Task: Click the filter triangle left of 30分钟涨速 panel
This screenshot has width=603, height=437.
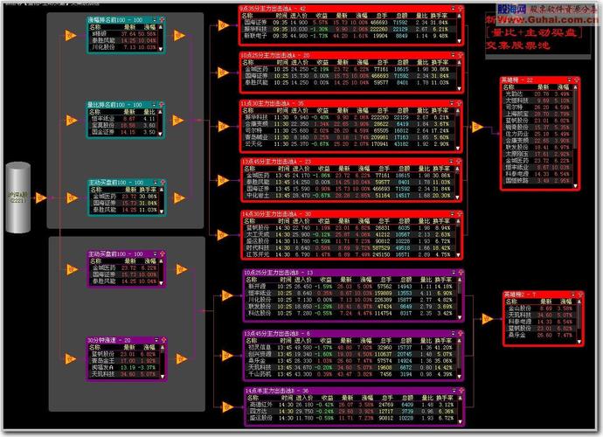Action: point(70,358)
